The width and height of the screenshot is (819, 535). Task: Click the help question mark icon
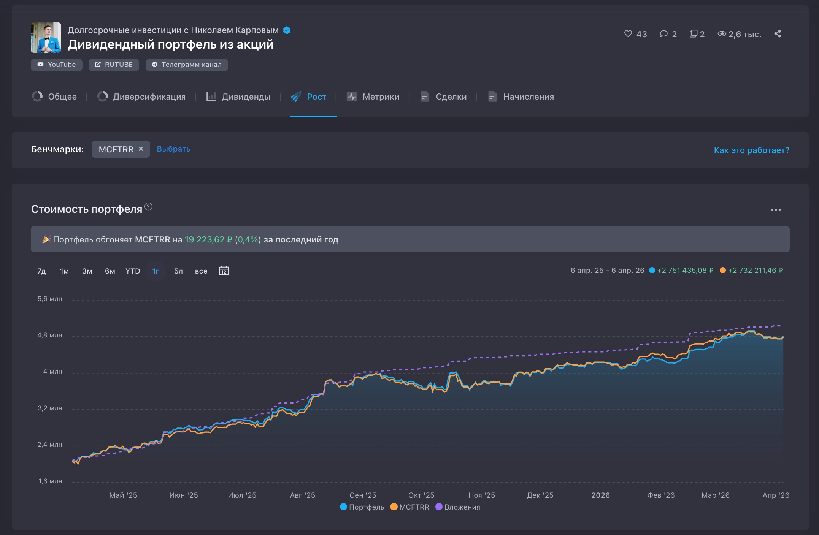pos(149,207)
